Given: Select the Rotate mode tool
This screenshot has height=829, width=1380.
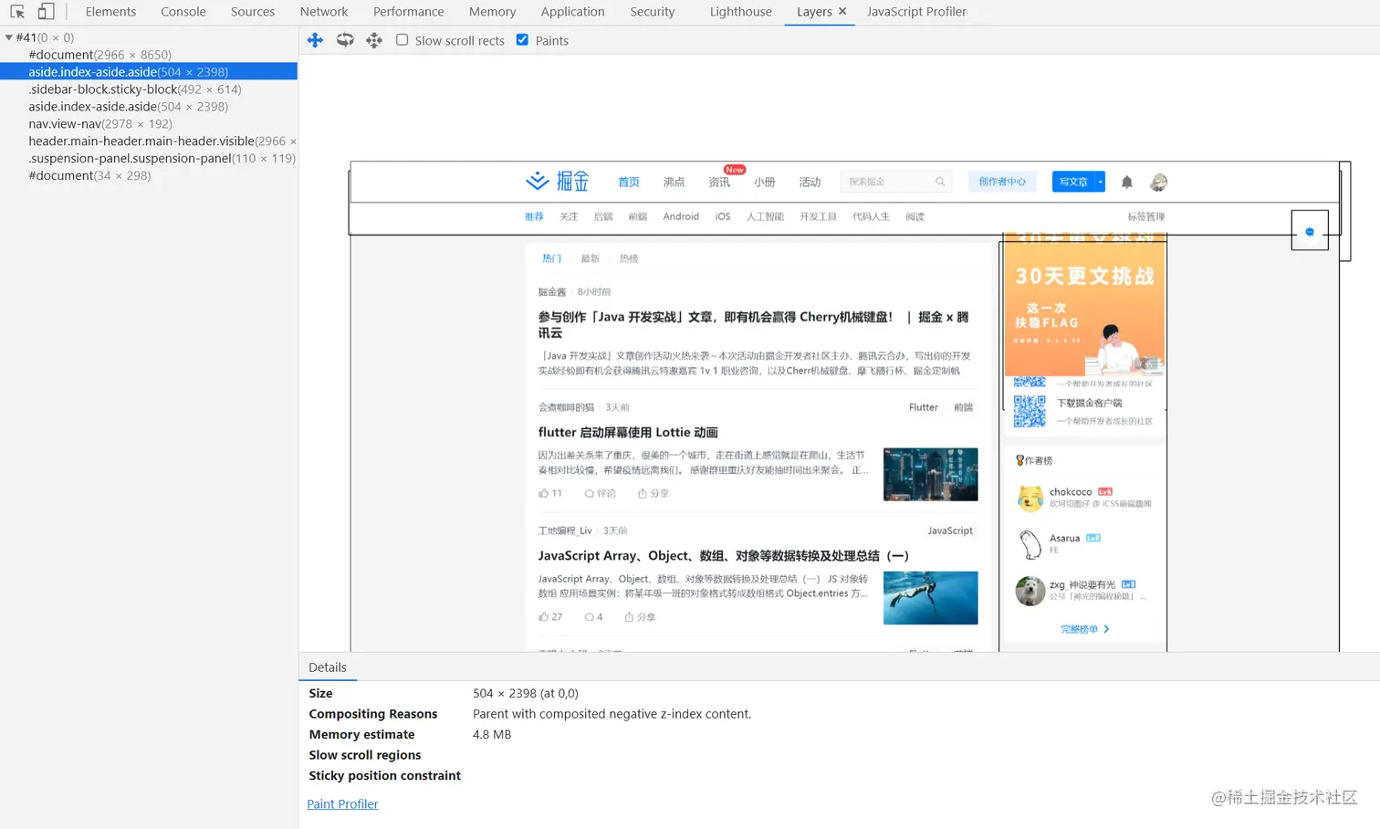Looking at the screenshot, I should [345, 40].
